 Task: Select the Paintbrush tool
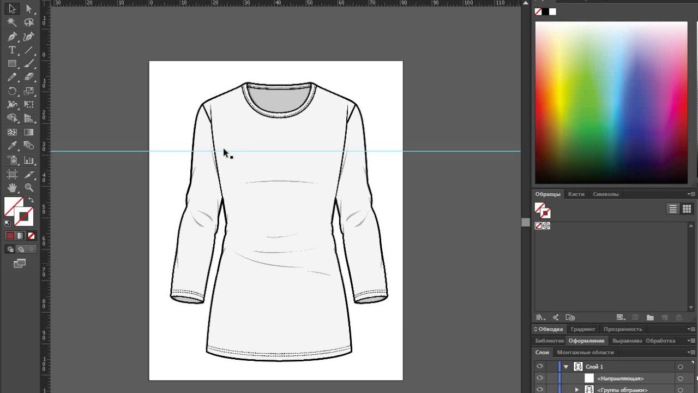[29, 64]
